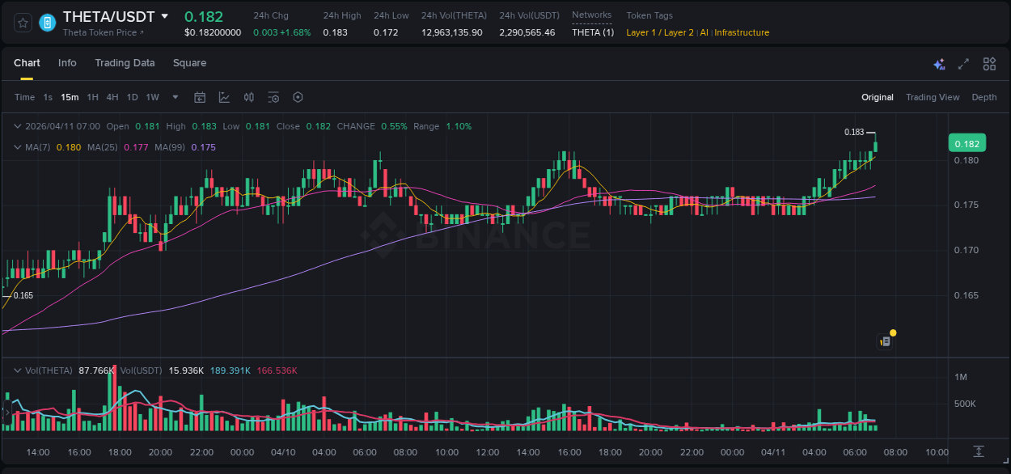Open more time intervals dropdown
This screenshot has height=474, width=1011.
[x=176, y=97]
